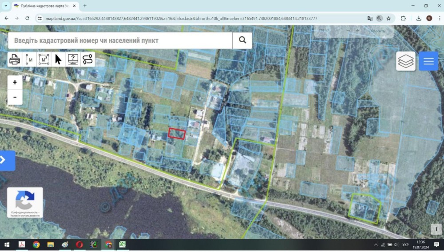The height and width of the screenshot is (252, 444).
Task: Zoom out the map with minus
Action: (15, 97)
